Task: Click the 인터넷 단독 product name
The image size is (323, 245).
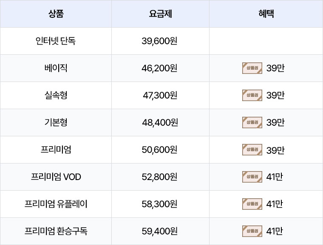Action: [x=56, y=41]
